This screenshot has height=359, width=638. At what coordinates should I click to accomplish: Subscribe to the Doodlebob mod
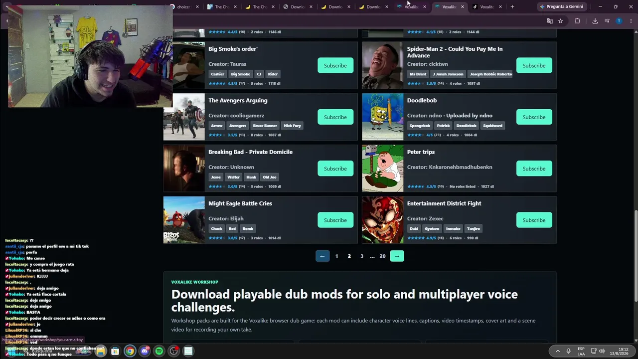click(x=534, y=117)
